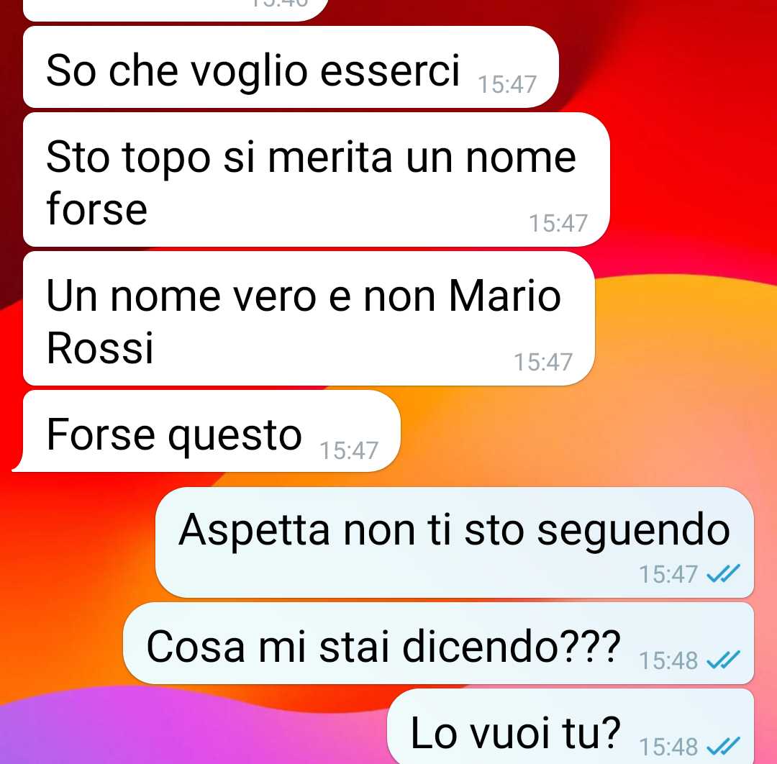Tap the partially visible message bubble at top

(176, 10)
